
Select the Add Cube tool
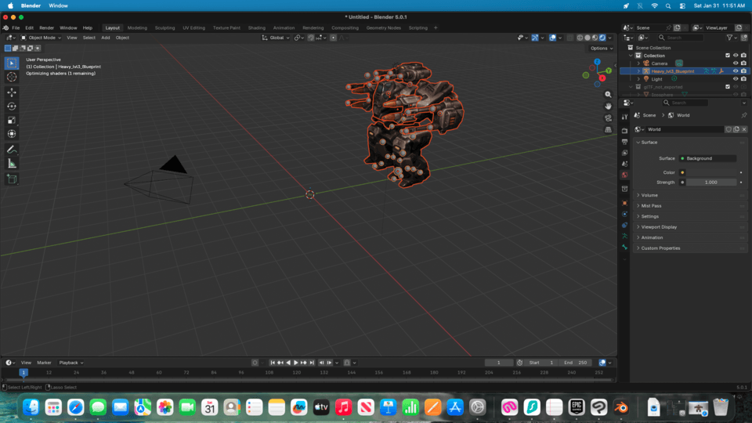pos(12,179)
